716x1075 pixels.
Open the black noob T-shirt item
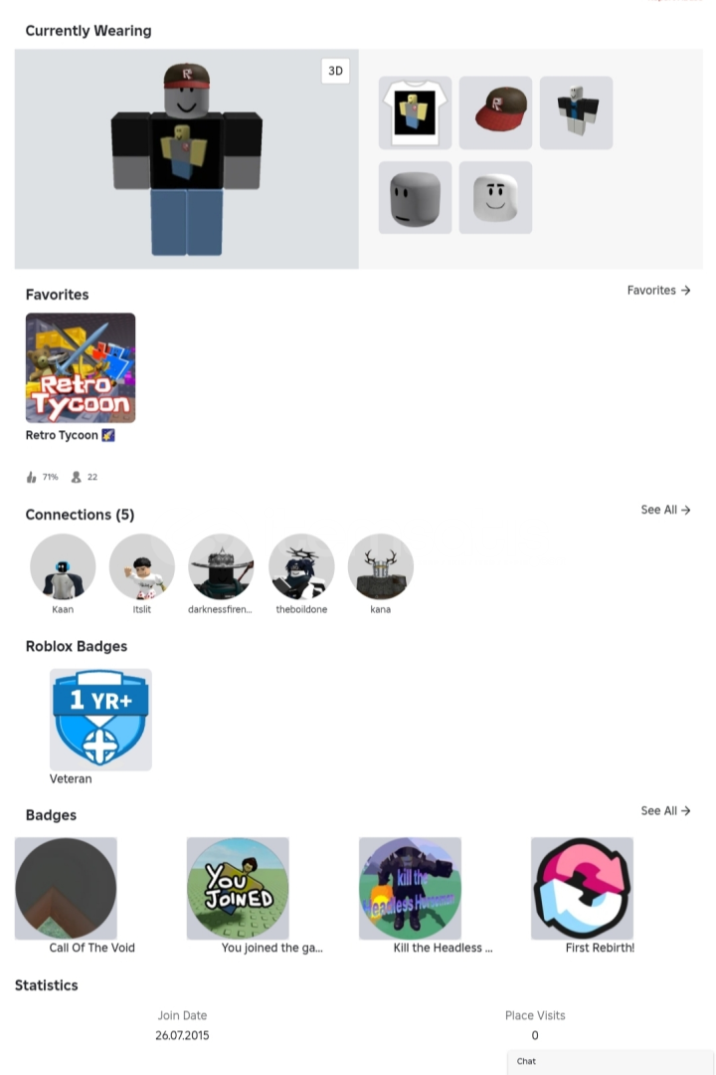tap(415, 112)
